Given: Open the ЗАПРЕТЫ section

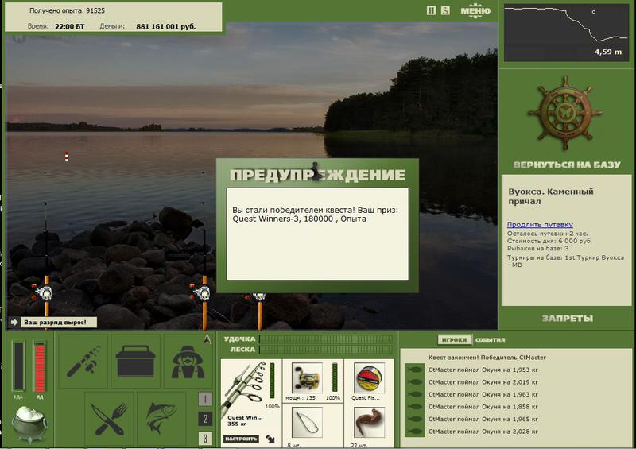Looking at the screenshot, I should coord(567,319).
